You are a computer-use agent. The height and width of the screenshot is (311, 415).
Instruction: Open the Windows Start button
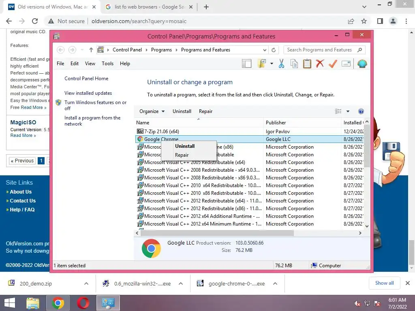coord(10,303)
